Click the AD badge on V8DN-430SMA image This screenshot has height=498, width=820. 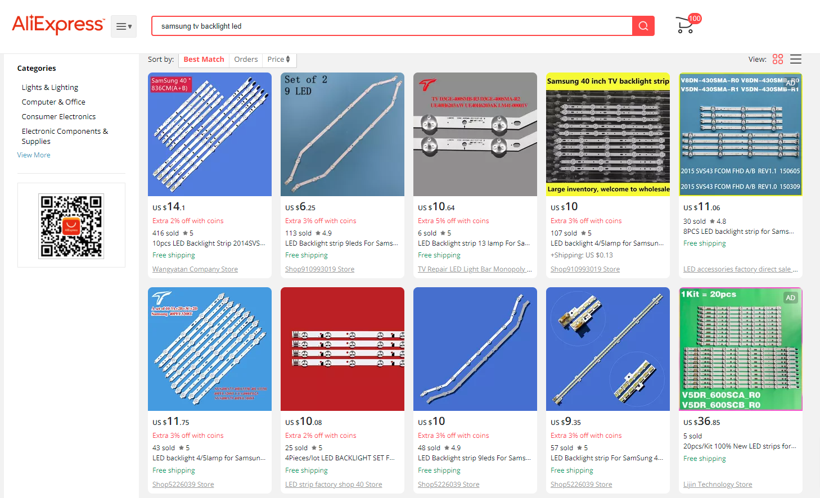791,83
